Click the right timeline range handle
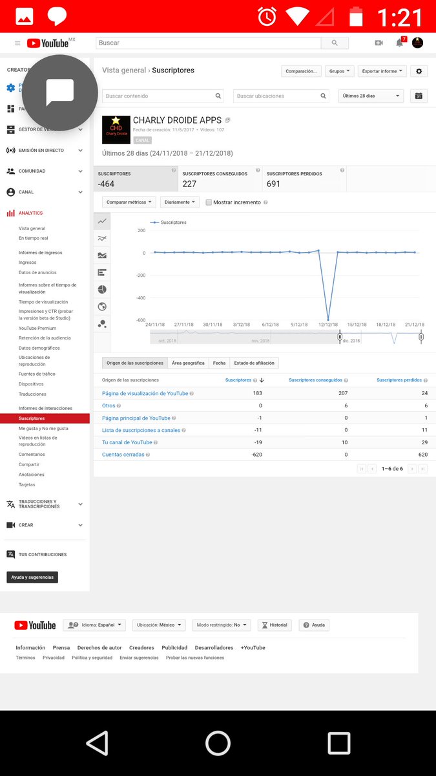The height and width of the screenshot is (776, 436). click(x=421, y=337)
